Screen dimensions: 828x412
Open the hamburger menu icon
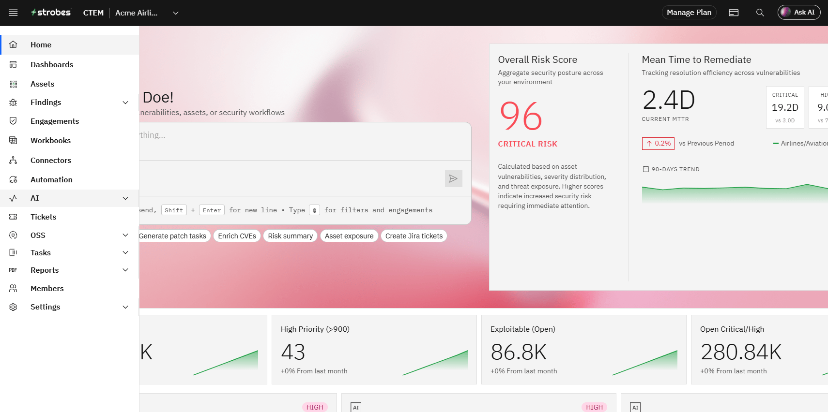(13, 13)
